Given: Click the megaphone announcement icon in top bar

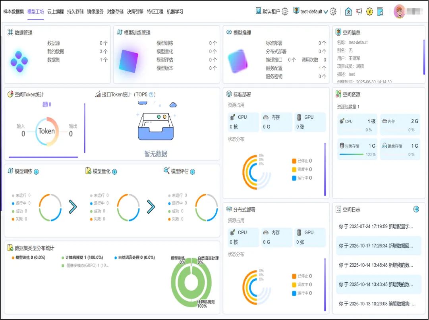Looking at the screenshot, I should point(359,12).
